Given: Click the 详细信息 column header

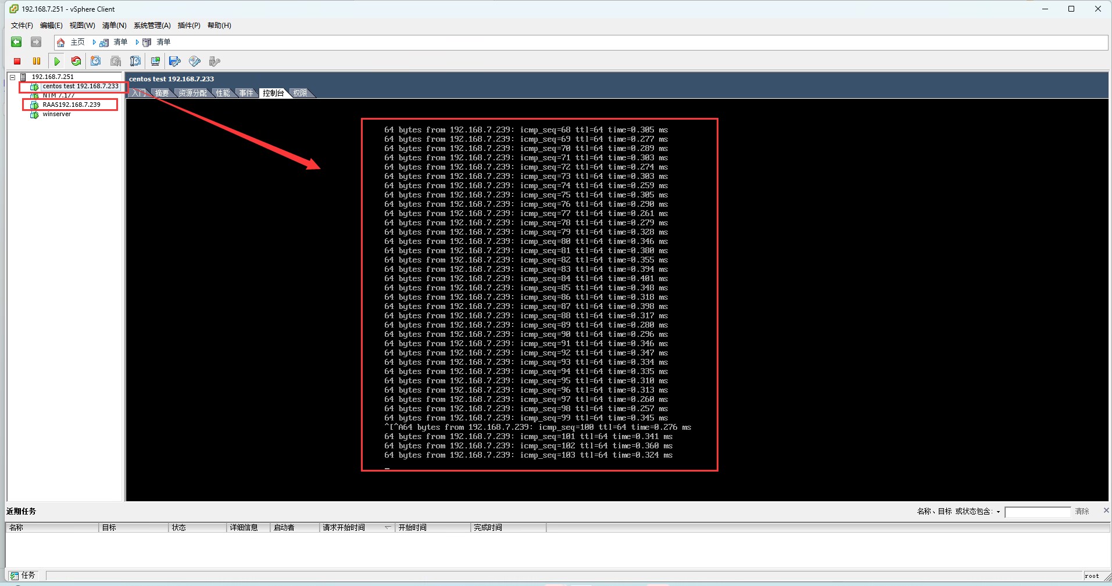Looking at the screenshot, I should click(x=248, y=527).
